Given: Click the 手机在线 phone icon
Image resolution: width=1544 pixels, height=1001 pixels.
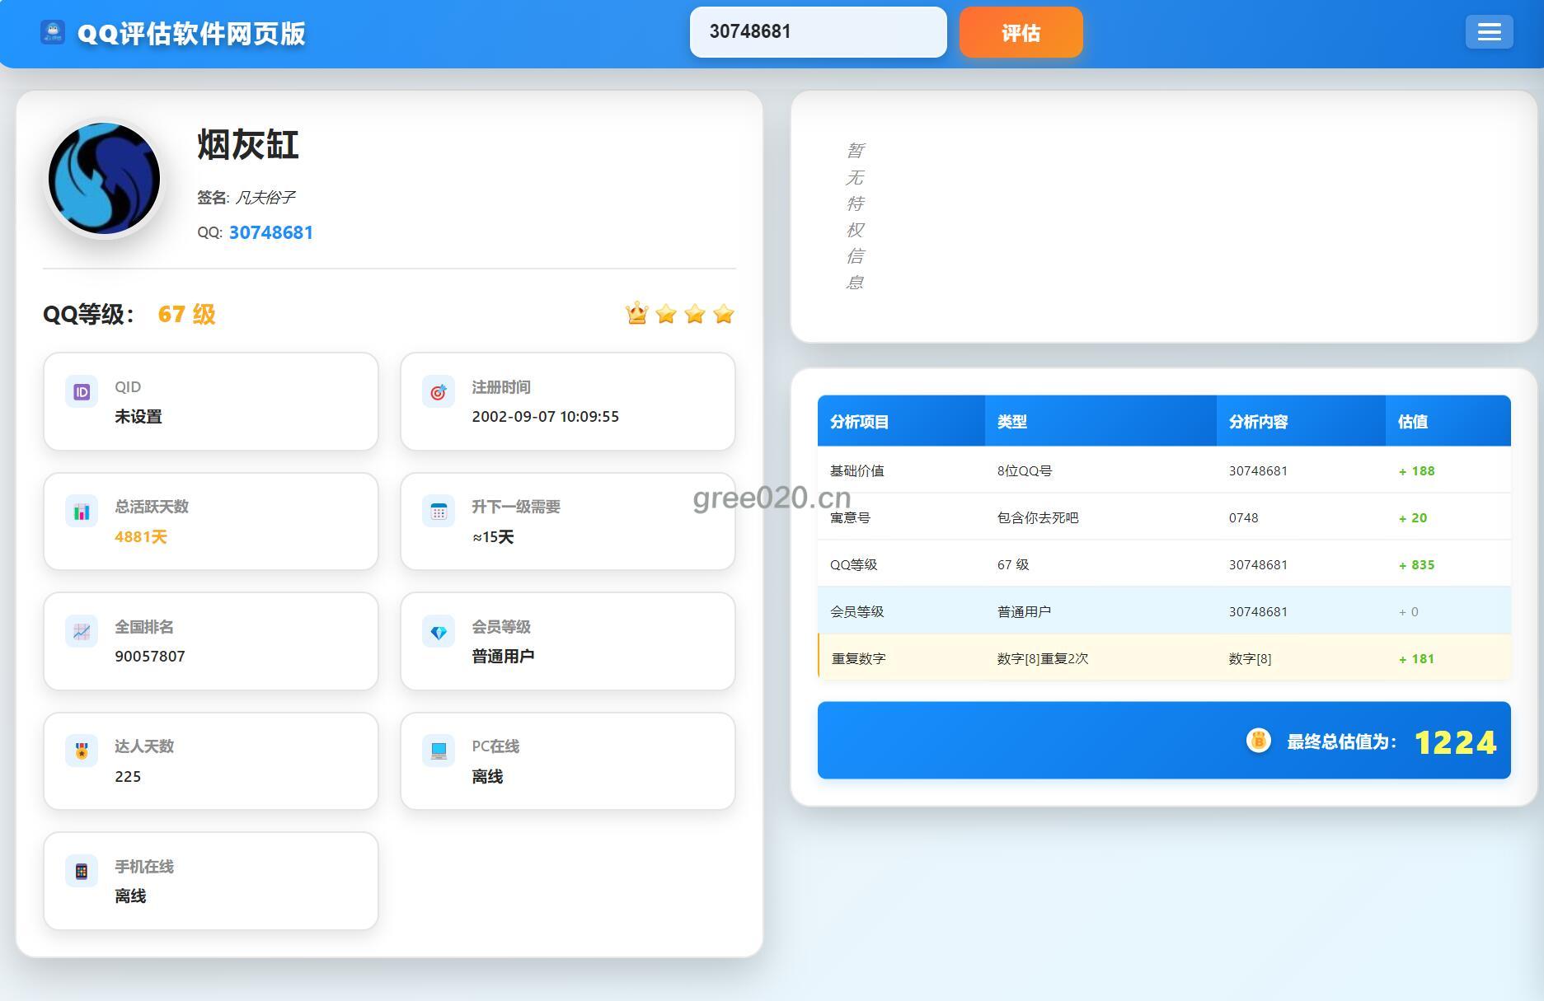Looking at the screenshot, I should coord(82,872).
